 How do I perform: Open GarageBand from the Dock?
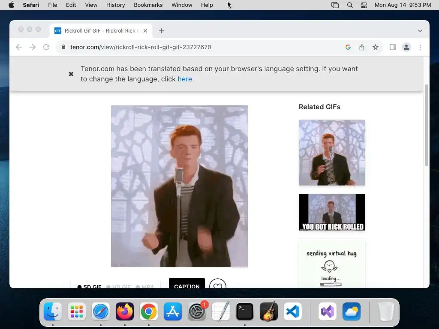tap(269, 311)
